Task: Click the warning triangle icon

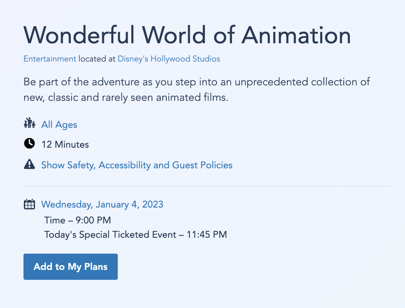Action: click(x=29, y=164)
